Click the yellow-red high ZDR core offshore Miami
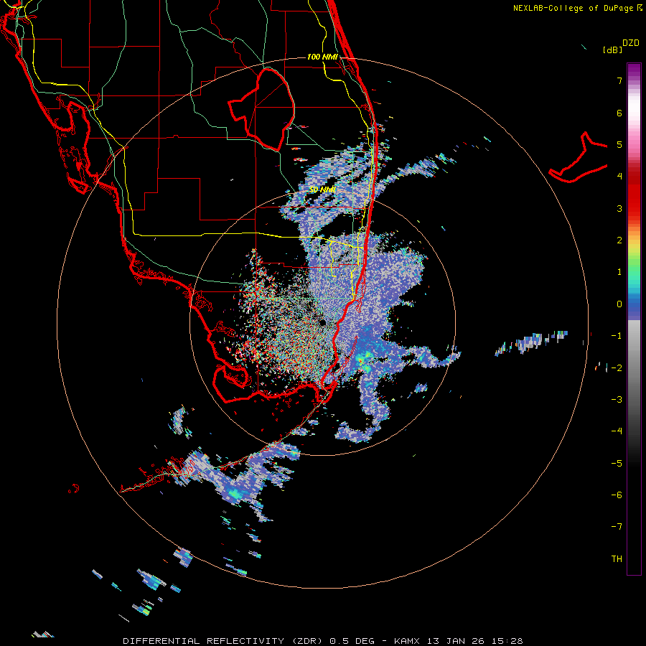Viewport: 646px width, 646px height. click(x=362, y=360)
